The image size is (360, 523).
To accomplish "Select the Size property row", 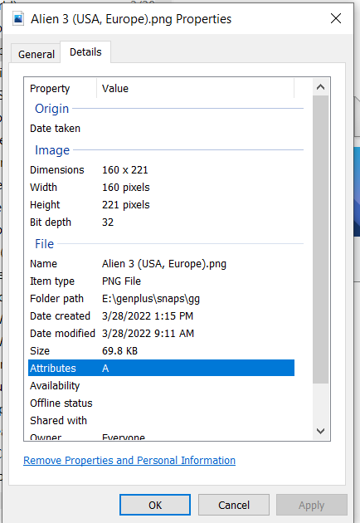I will 161,350.
